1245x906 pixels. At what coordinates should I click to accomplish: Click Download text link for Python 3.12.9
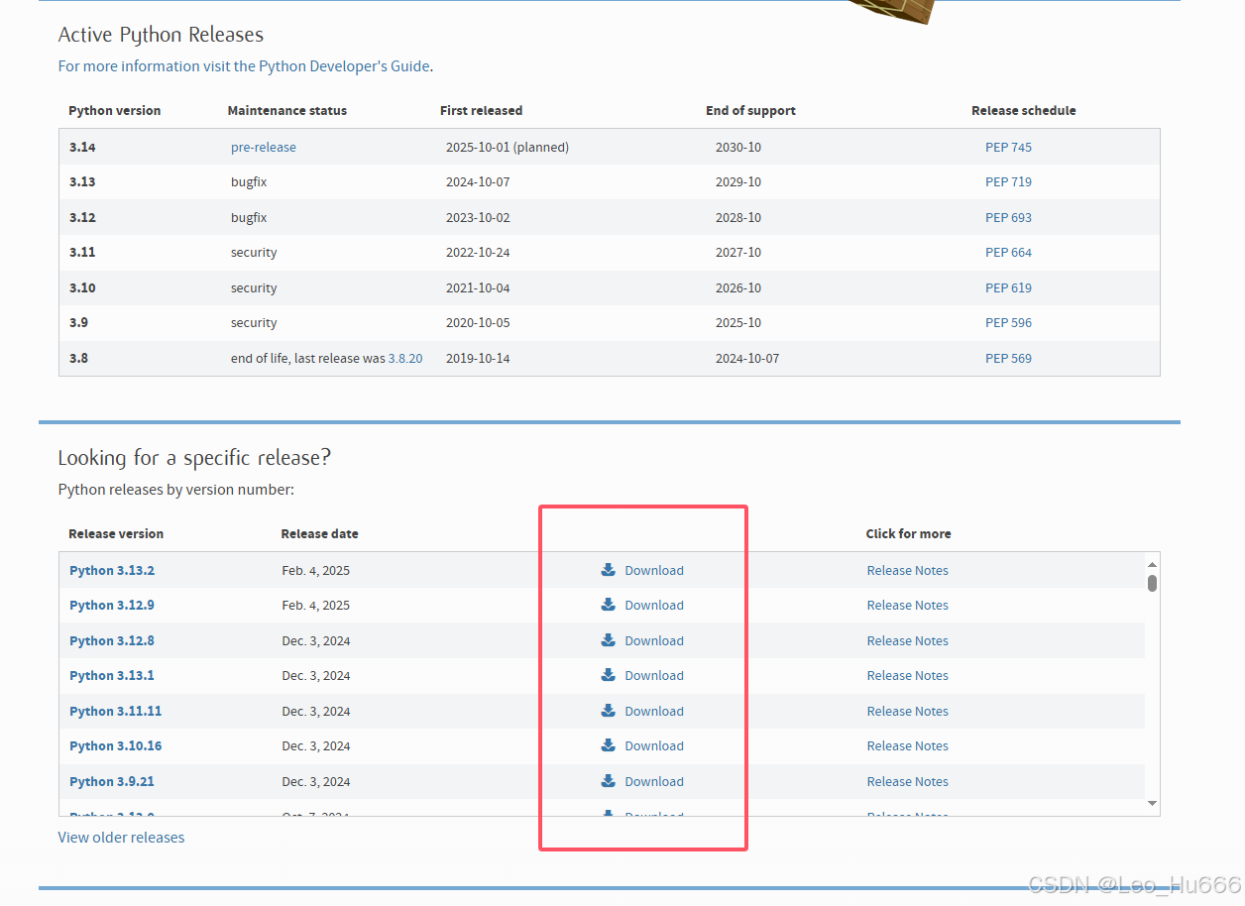pyautogui.click(x=654, y=605)
